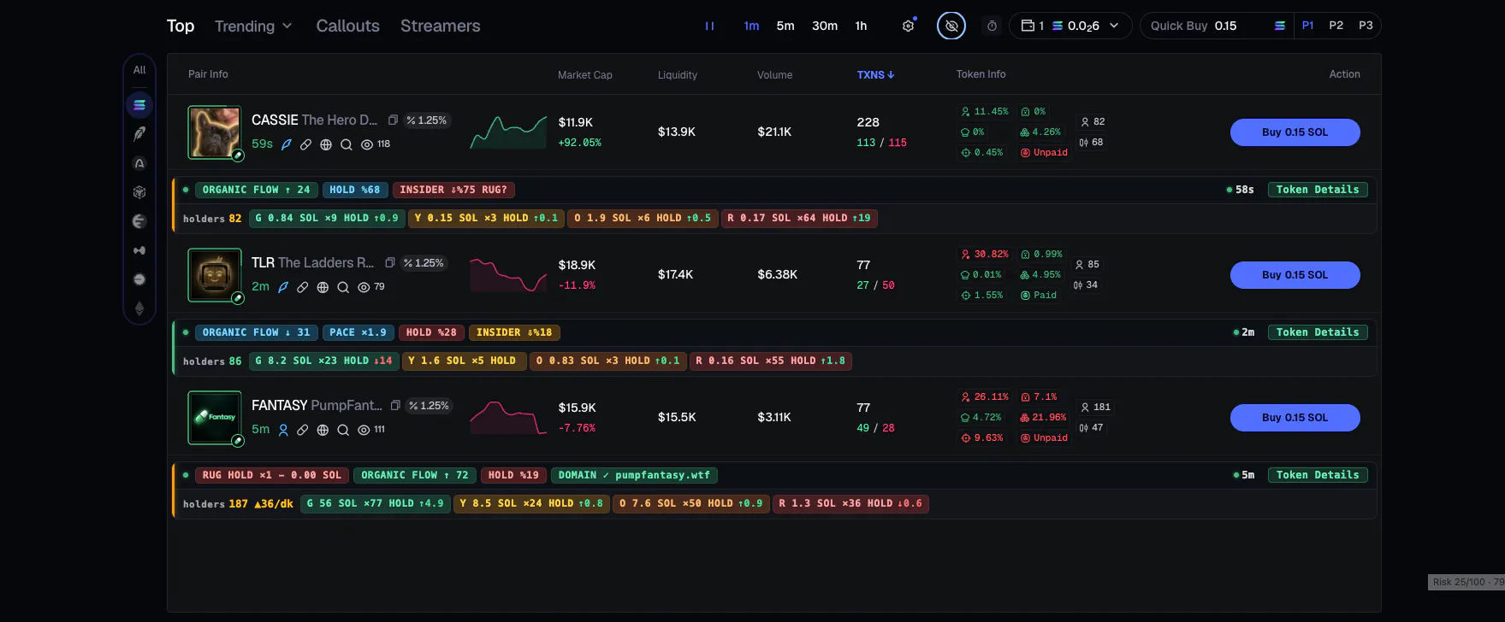This screenshot has width=1505, height=622.
Task: Buy 0.15 SOL of FANTASY
Action: (1295, 418)
